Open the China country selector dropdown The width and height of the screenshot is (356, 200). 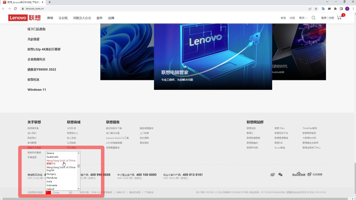pos(59,192)
